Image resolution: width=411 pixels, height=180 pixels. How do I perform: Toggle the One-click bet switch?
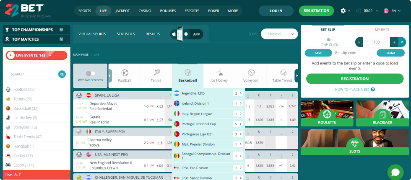coord(330,39)
